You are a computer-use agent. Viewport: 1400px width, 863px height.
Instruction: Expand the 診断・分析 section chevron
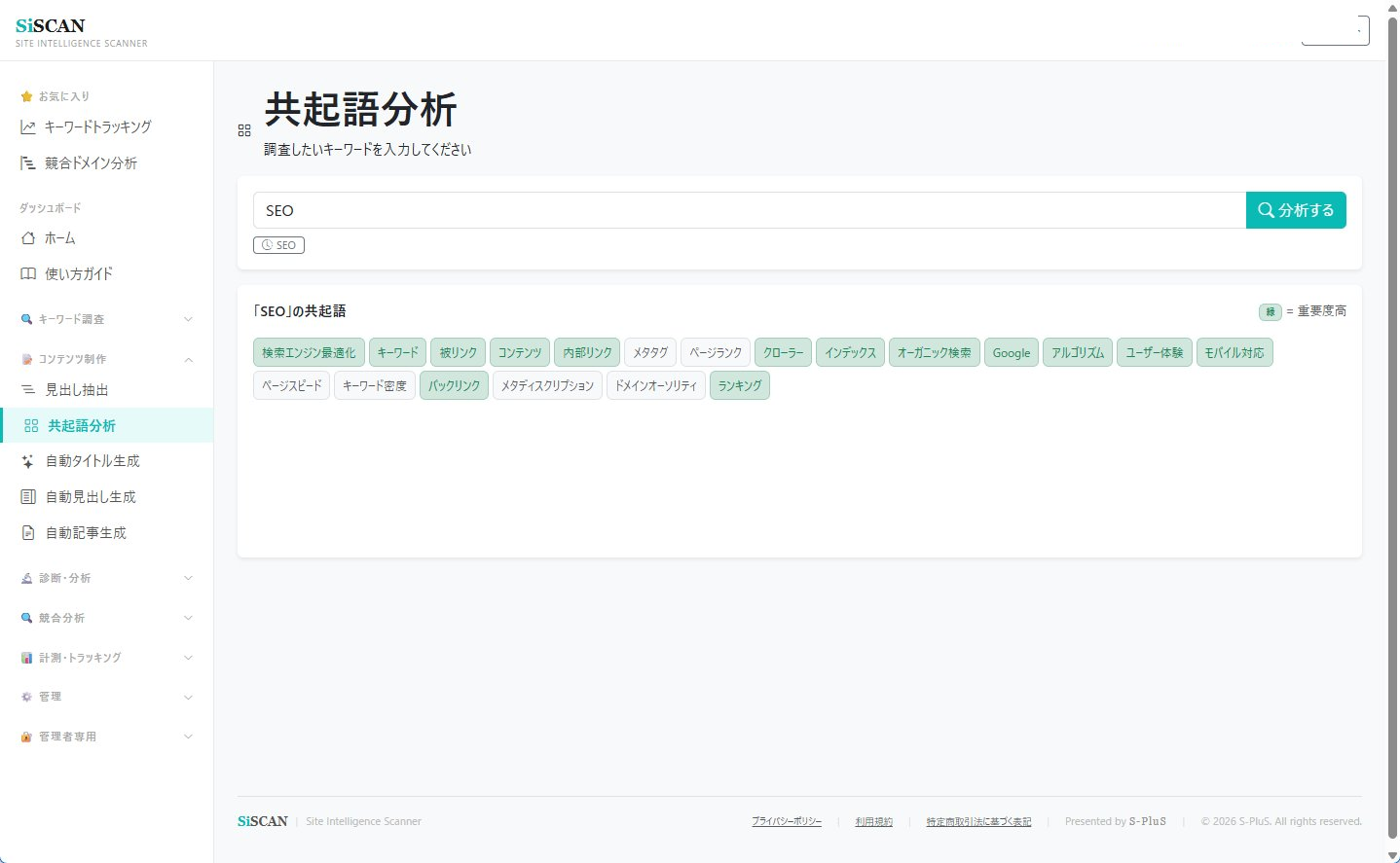click(188, 579)
